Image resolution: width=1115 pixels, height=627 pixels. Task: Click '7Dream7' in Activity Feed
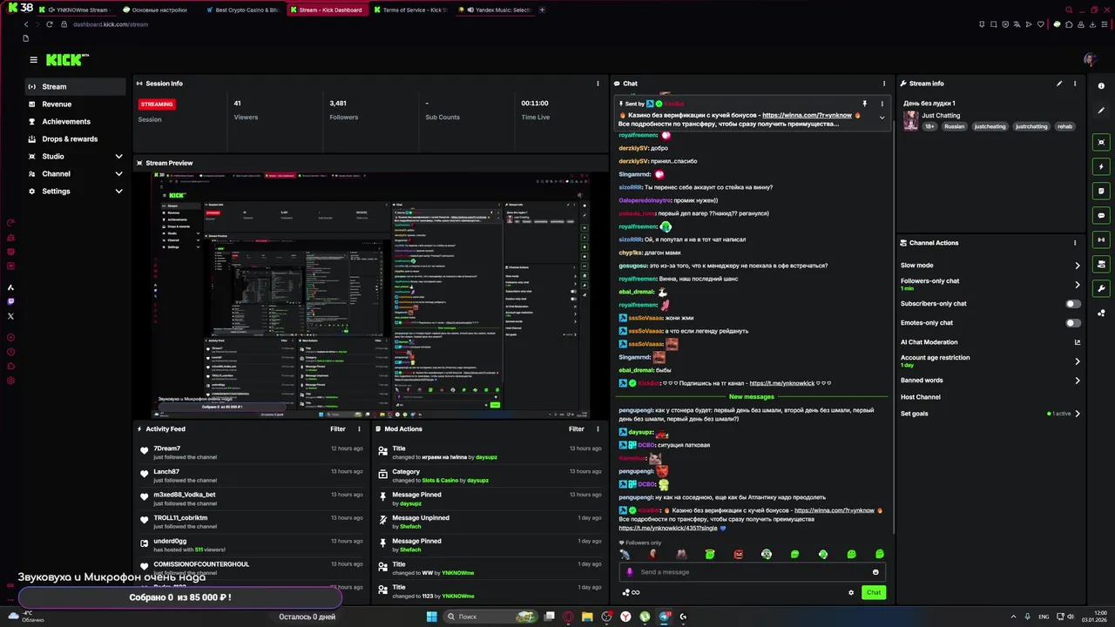[x=167, y=448]
